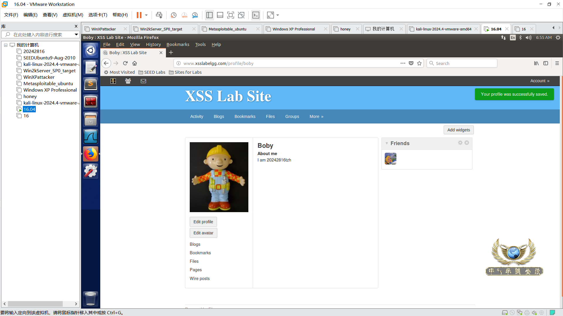Click VMware pause virtual machine icon

(x=139, y=15)
